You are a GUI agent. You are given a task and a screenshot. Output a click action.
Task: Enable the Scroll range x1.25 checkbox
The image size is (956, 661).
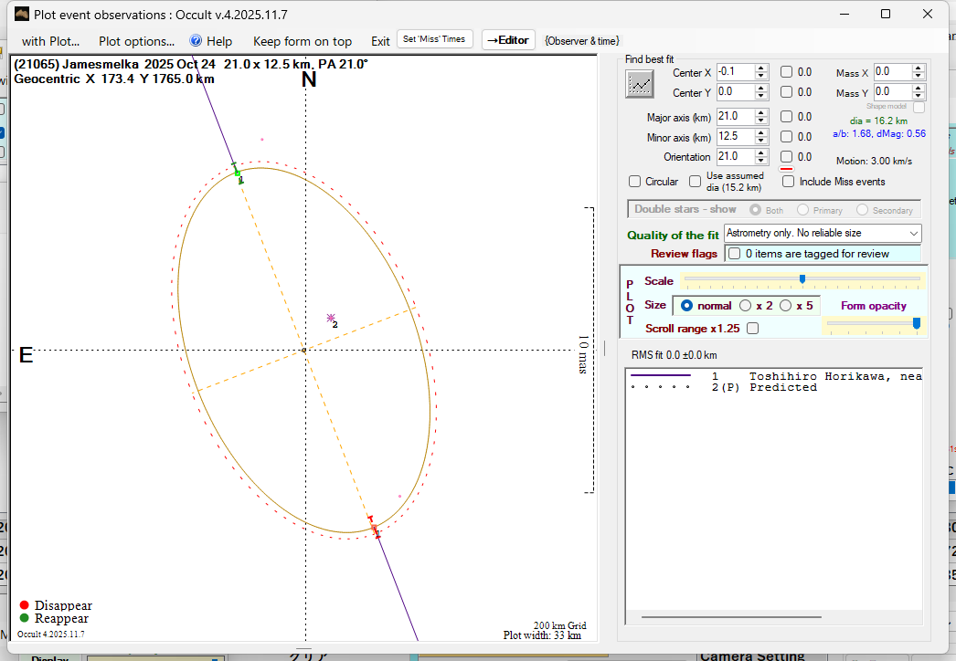pyautogui.click(x=752, y=329)
